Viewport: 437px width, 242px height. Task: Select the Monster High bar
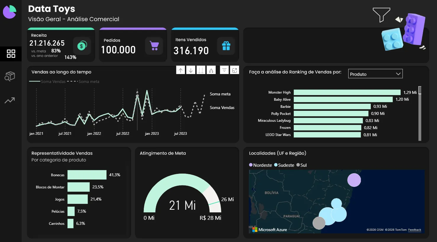[x=347, y=92]
